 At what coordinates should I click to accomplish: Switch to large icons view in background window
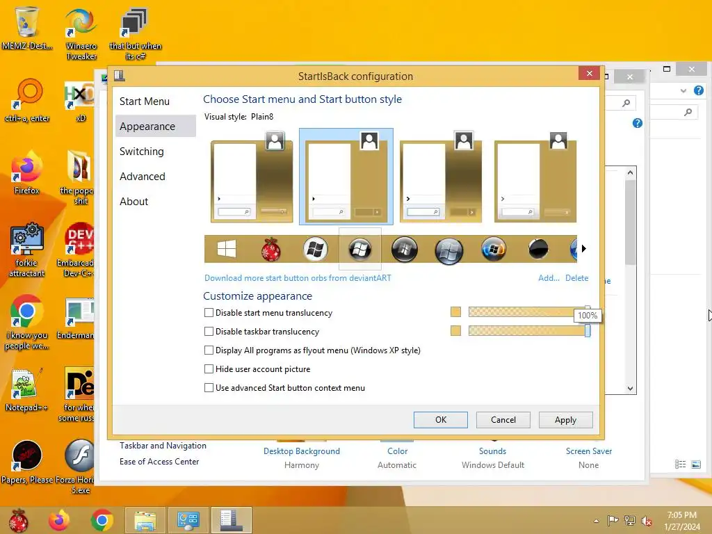(695, 464)
